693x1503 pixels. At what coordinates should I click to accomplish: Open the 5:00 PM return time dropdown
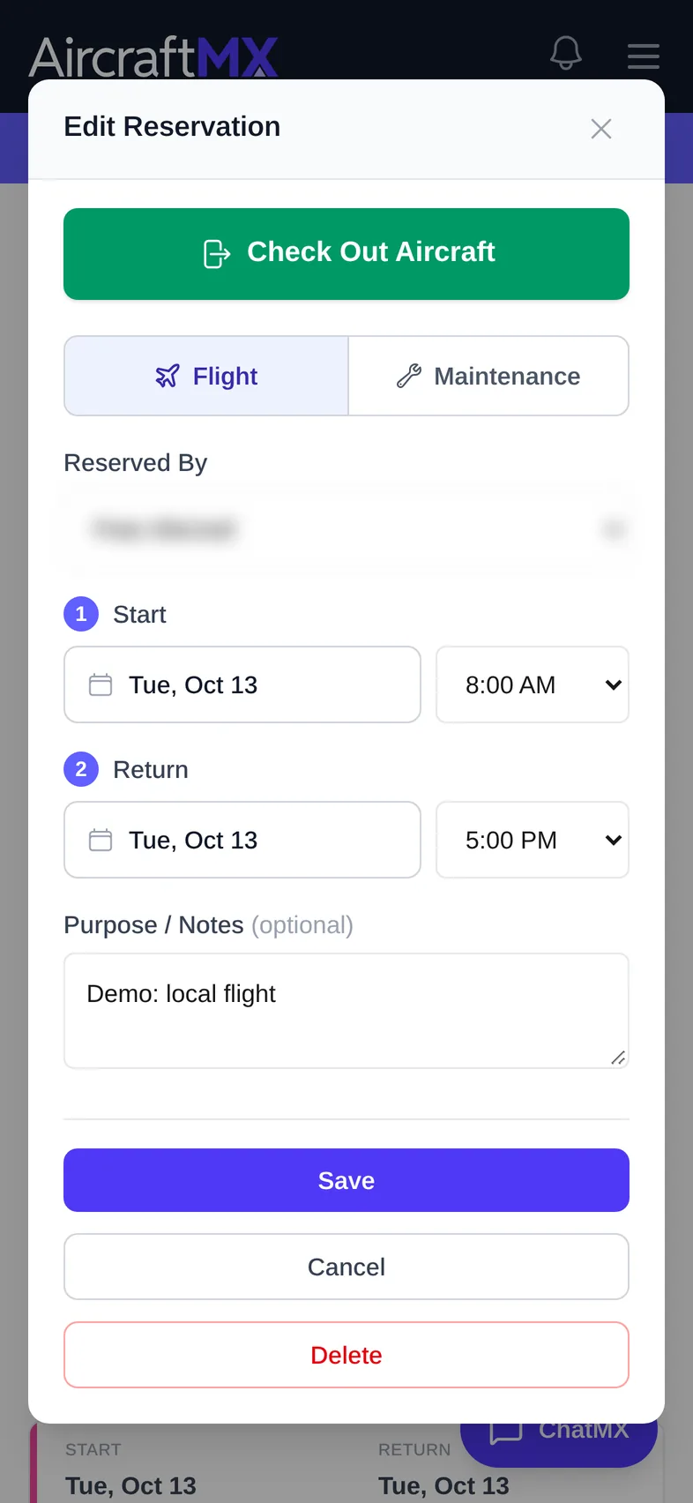pos(533,840)
